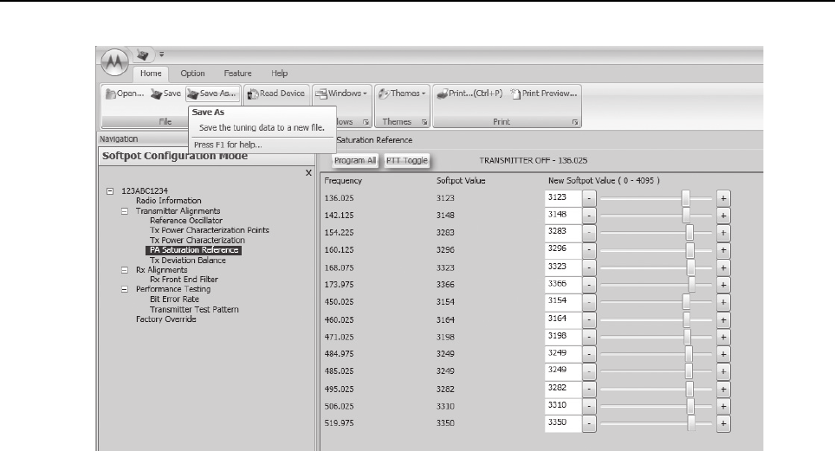Collapse the Rx Alignments node
835x451 pixels.
coord(125,270)
